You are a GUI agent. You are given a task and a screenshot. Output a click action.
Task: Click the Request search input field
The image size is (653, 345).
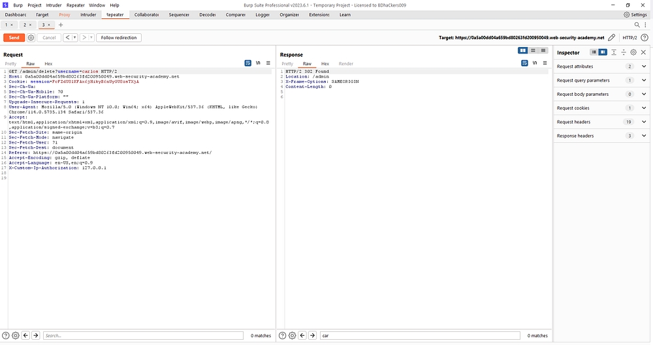[144, 335]
